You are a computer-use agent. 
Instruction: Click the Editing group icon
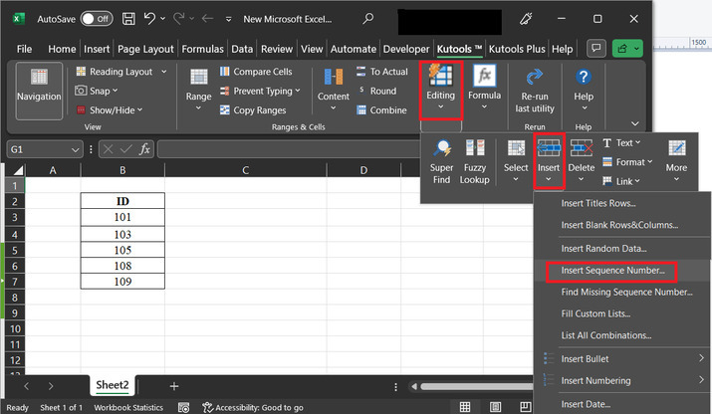point(440,90)
